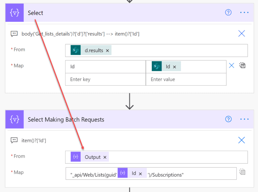Open the Select action ellipsis menu
The image size is (258, 192).
[244, 12]
